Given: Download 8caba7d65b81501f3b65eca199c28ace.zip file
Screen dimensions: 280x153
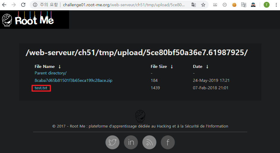Looking at the screenshot, I should [x=73, y=80].
